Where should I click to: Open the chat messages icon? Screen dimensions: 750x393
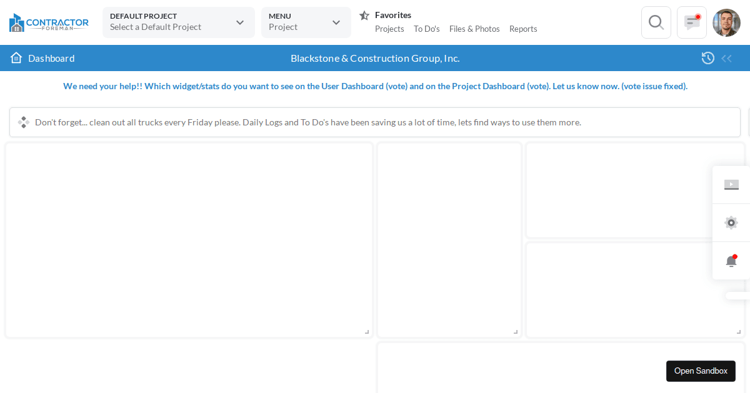pyautogui.click(x=692, y=22)
